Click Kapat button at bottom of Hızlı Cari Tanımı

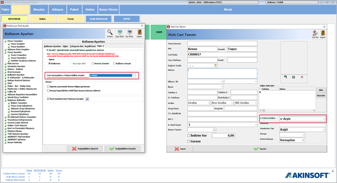point(180,149)
